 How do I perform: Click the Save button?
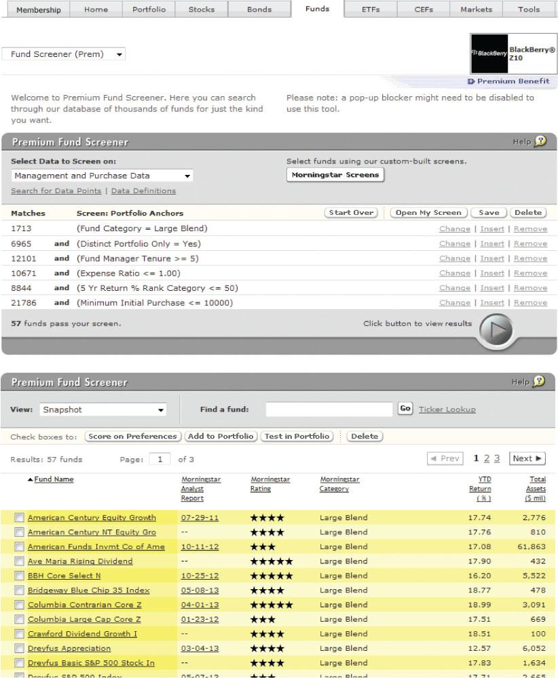pos(489,213)
